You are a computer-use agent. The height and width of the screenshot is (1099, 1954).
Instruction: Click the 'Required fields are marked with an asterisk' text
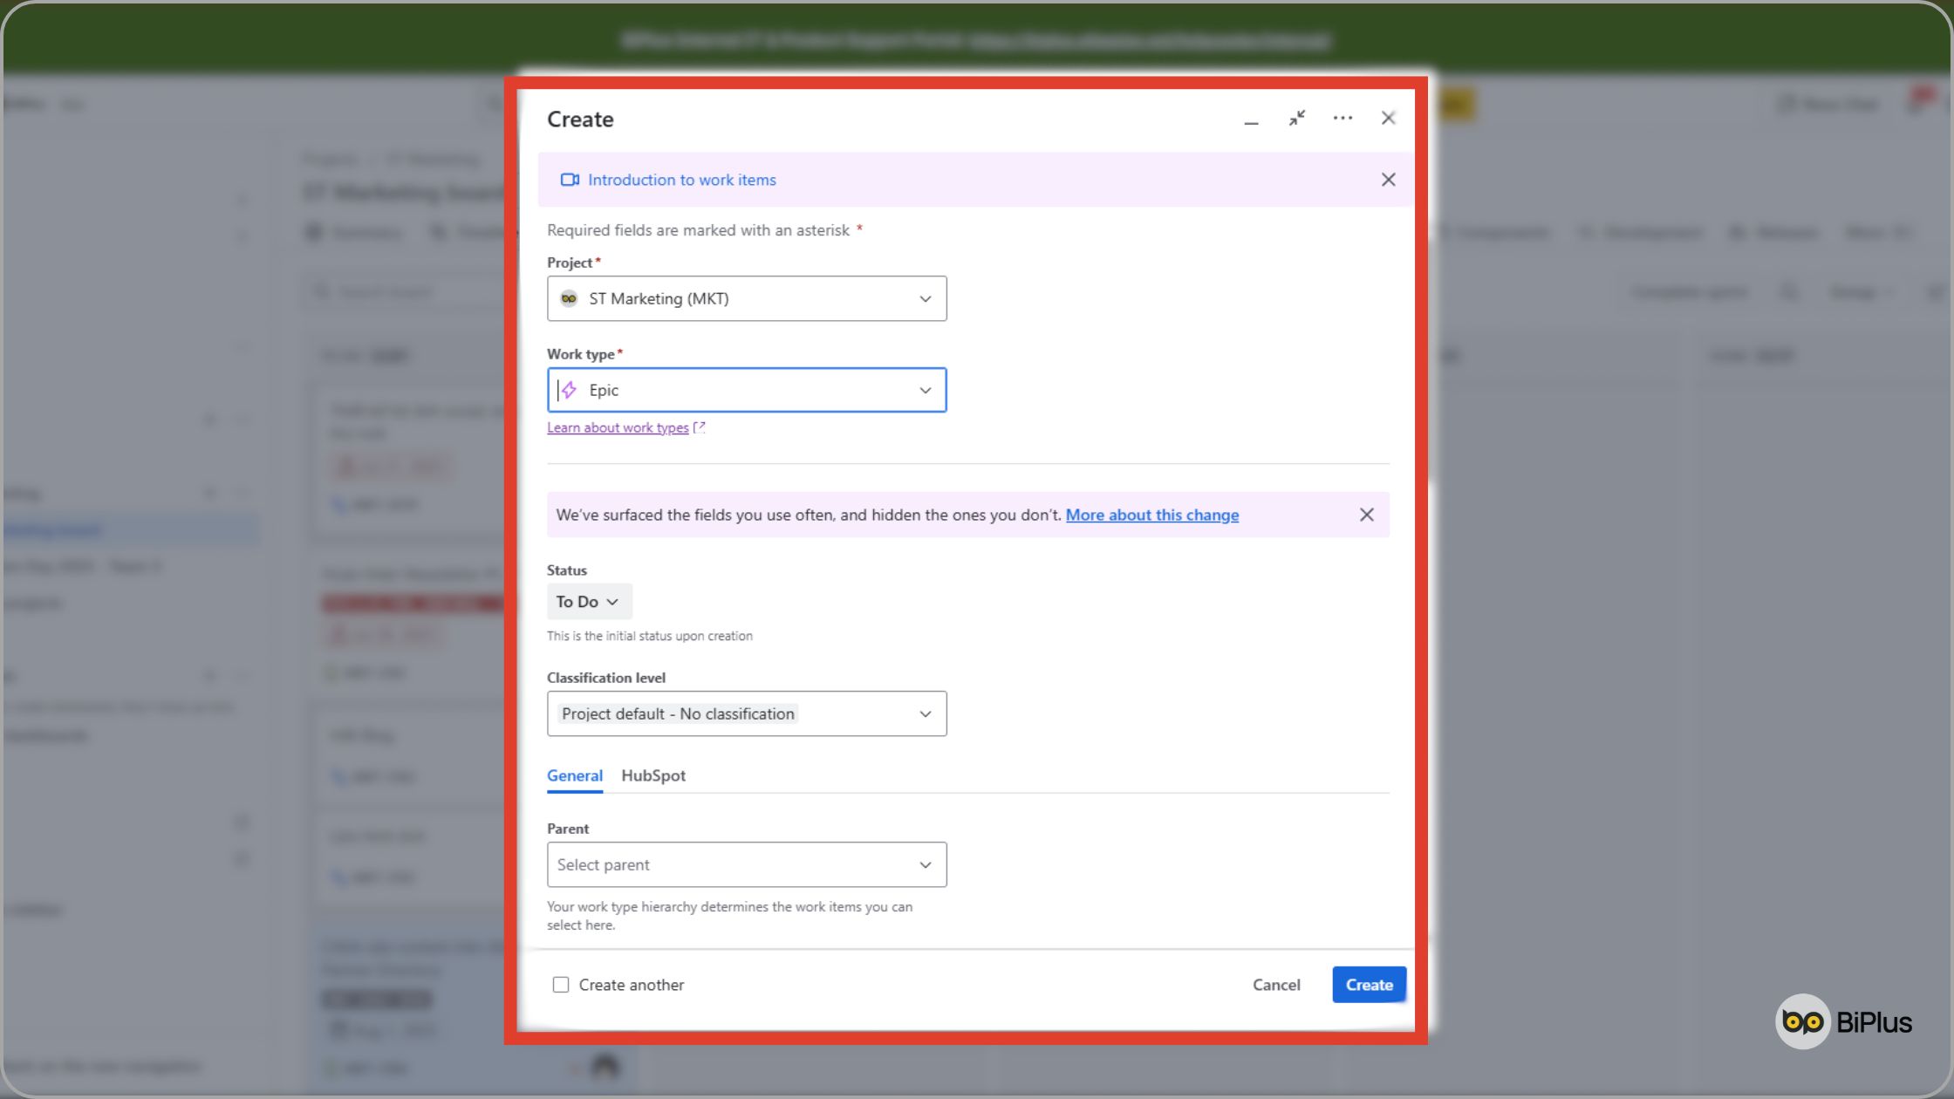698,230
